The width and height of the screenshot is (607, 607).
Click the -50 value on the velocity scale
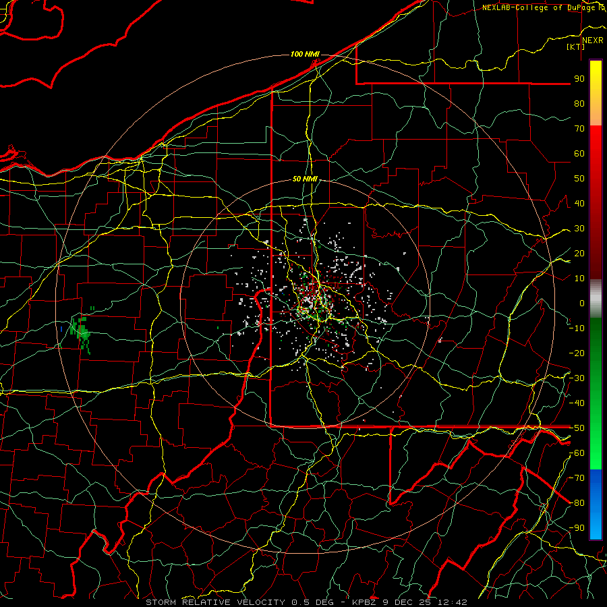tap(577, 428)
